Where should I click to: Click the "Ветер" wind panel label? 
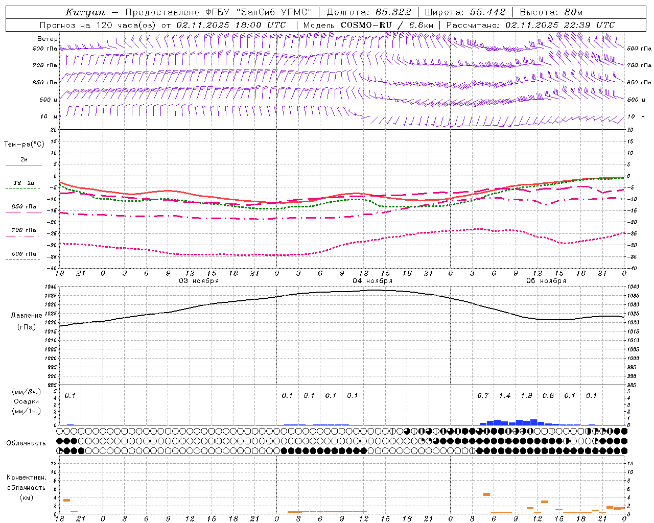coord(47,39)
